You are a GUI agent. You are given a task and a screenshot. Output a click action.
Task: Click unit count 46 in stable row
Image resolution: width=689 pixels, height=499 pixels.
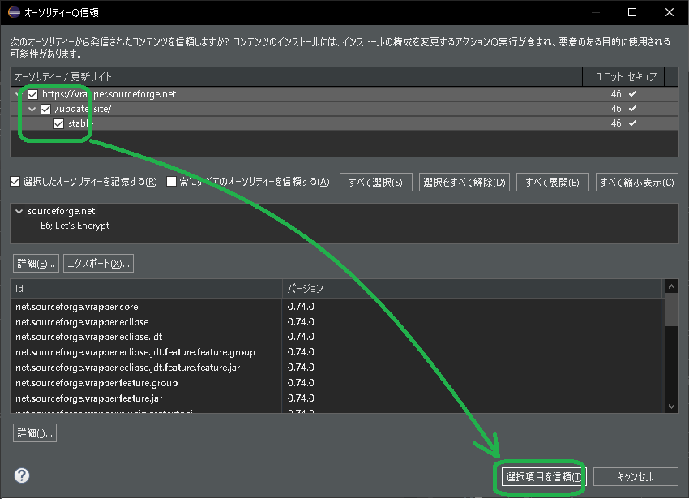pyautogui.click(x=616, y=123)
